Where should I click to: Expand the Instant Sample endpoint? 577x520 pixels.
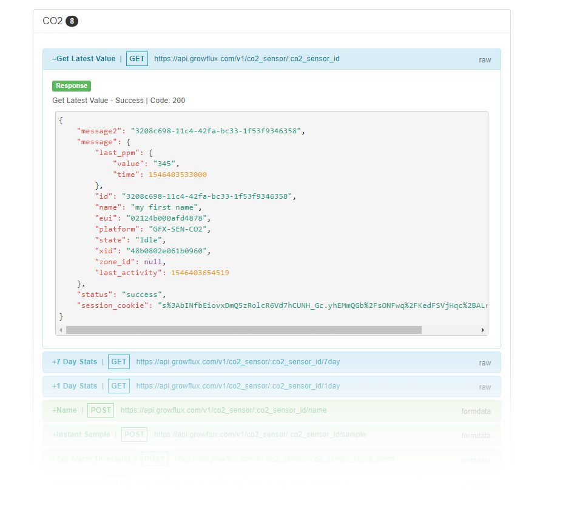tap(81, 435)
